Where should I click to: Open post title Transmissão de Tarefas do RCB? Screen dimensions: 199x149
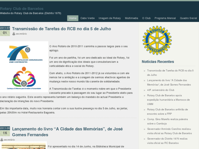62,29
